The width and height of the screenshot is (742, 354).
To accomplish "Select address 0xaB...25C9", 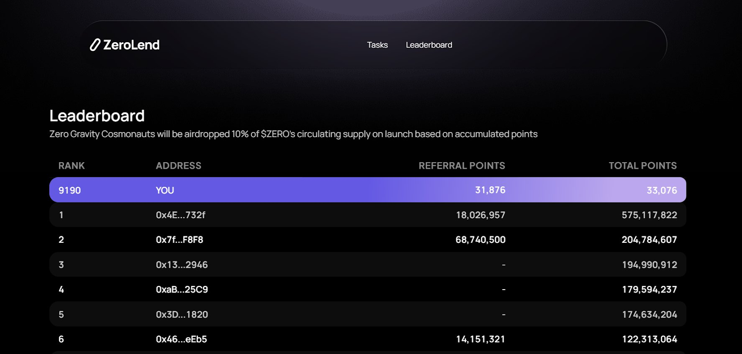I will [182, 290].
